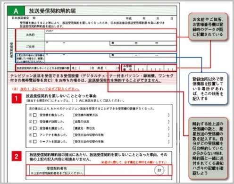The height and width of the screenshot is (184, 234).
Task: Click the red number 1 section marker
Action: [17, 99]
